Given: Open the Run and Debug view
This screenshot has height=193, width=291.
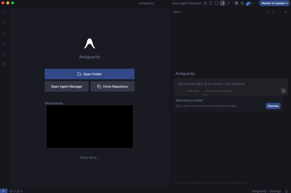Looking at the screenshot, I should pos(4,43).
